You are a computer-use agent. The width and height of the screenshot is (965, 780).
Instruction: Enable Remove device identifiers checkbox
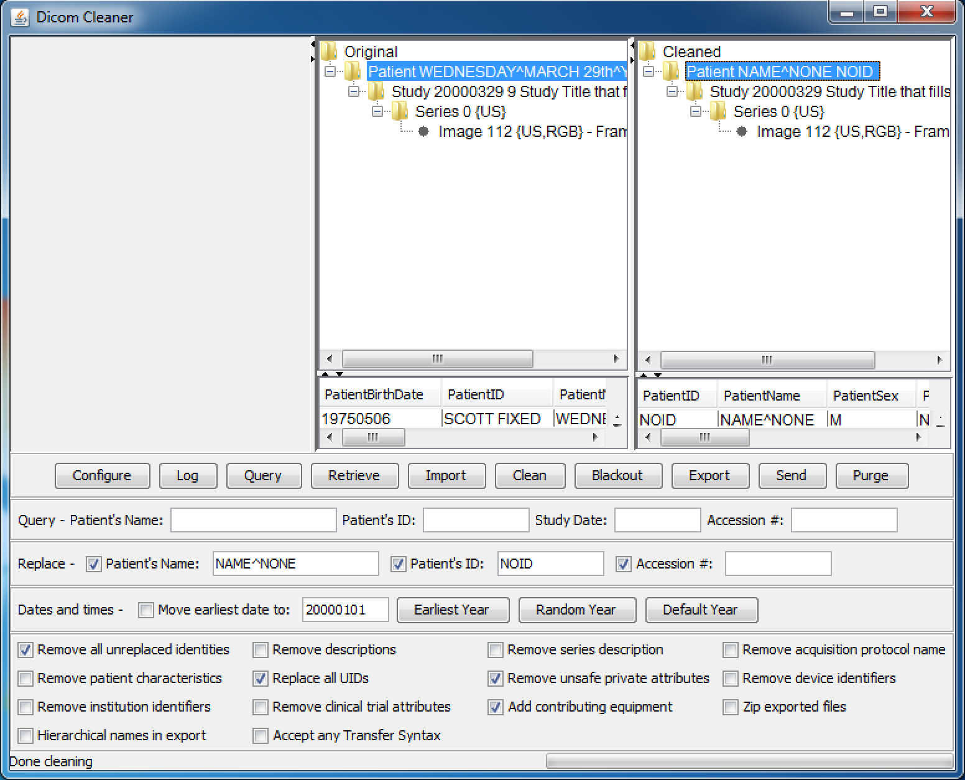click(730, 679)
